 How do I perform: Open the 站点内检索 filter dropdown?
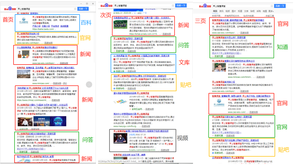pos(248,16)
